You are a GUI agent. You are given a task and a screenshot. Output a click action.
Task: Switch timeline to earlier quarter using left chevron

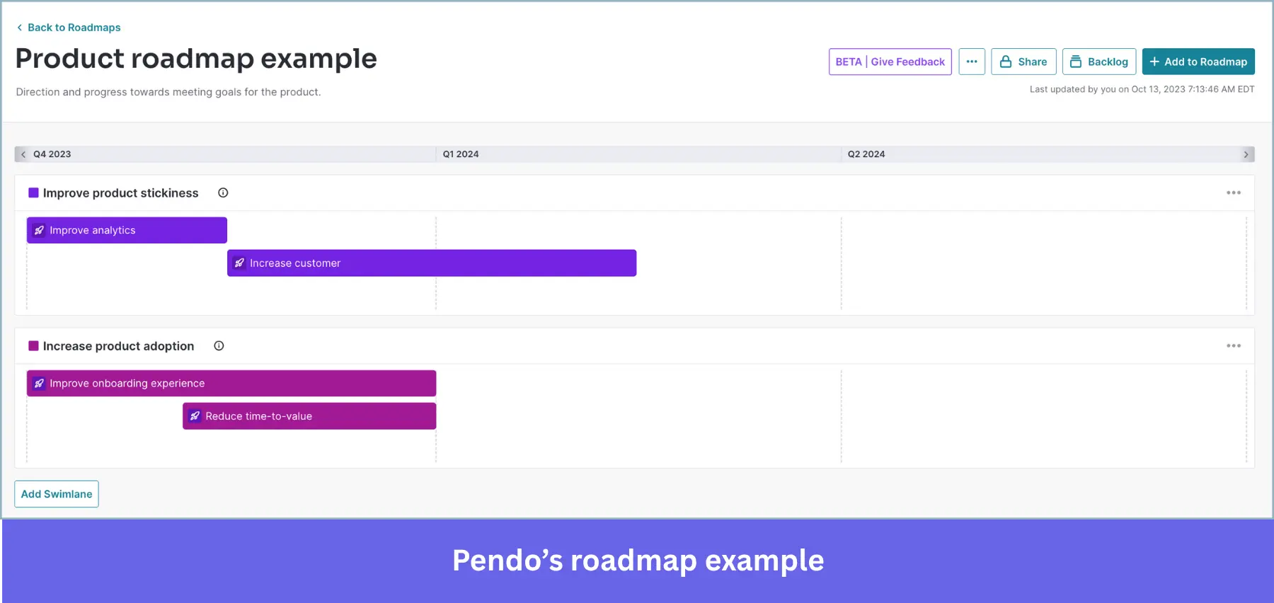point(23,154)
